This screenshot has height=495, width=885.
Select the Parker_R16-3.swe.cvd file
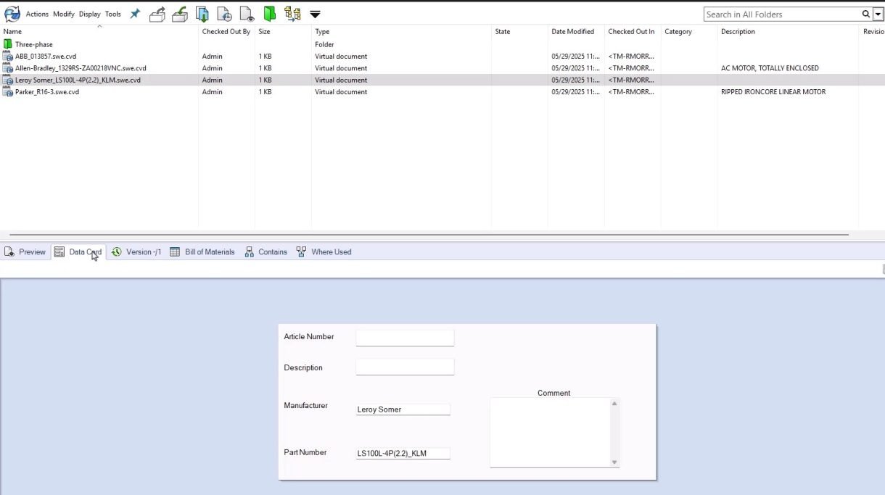(x=46, y=92)
